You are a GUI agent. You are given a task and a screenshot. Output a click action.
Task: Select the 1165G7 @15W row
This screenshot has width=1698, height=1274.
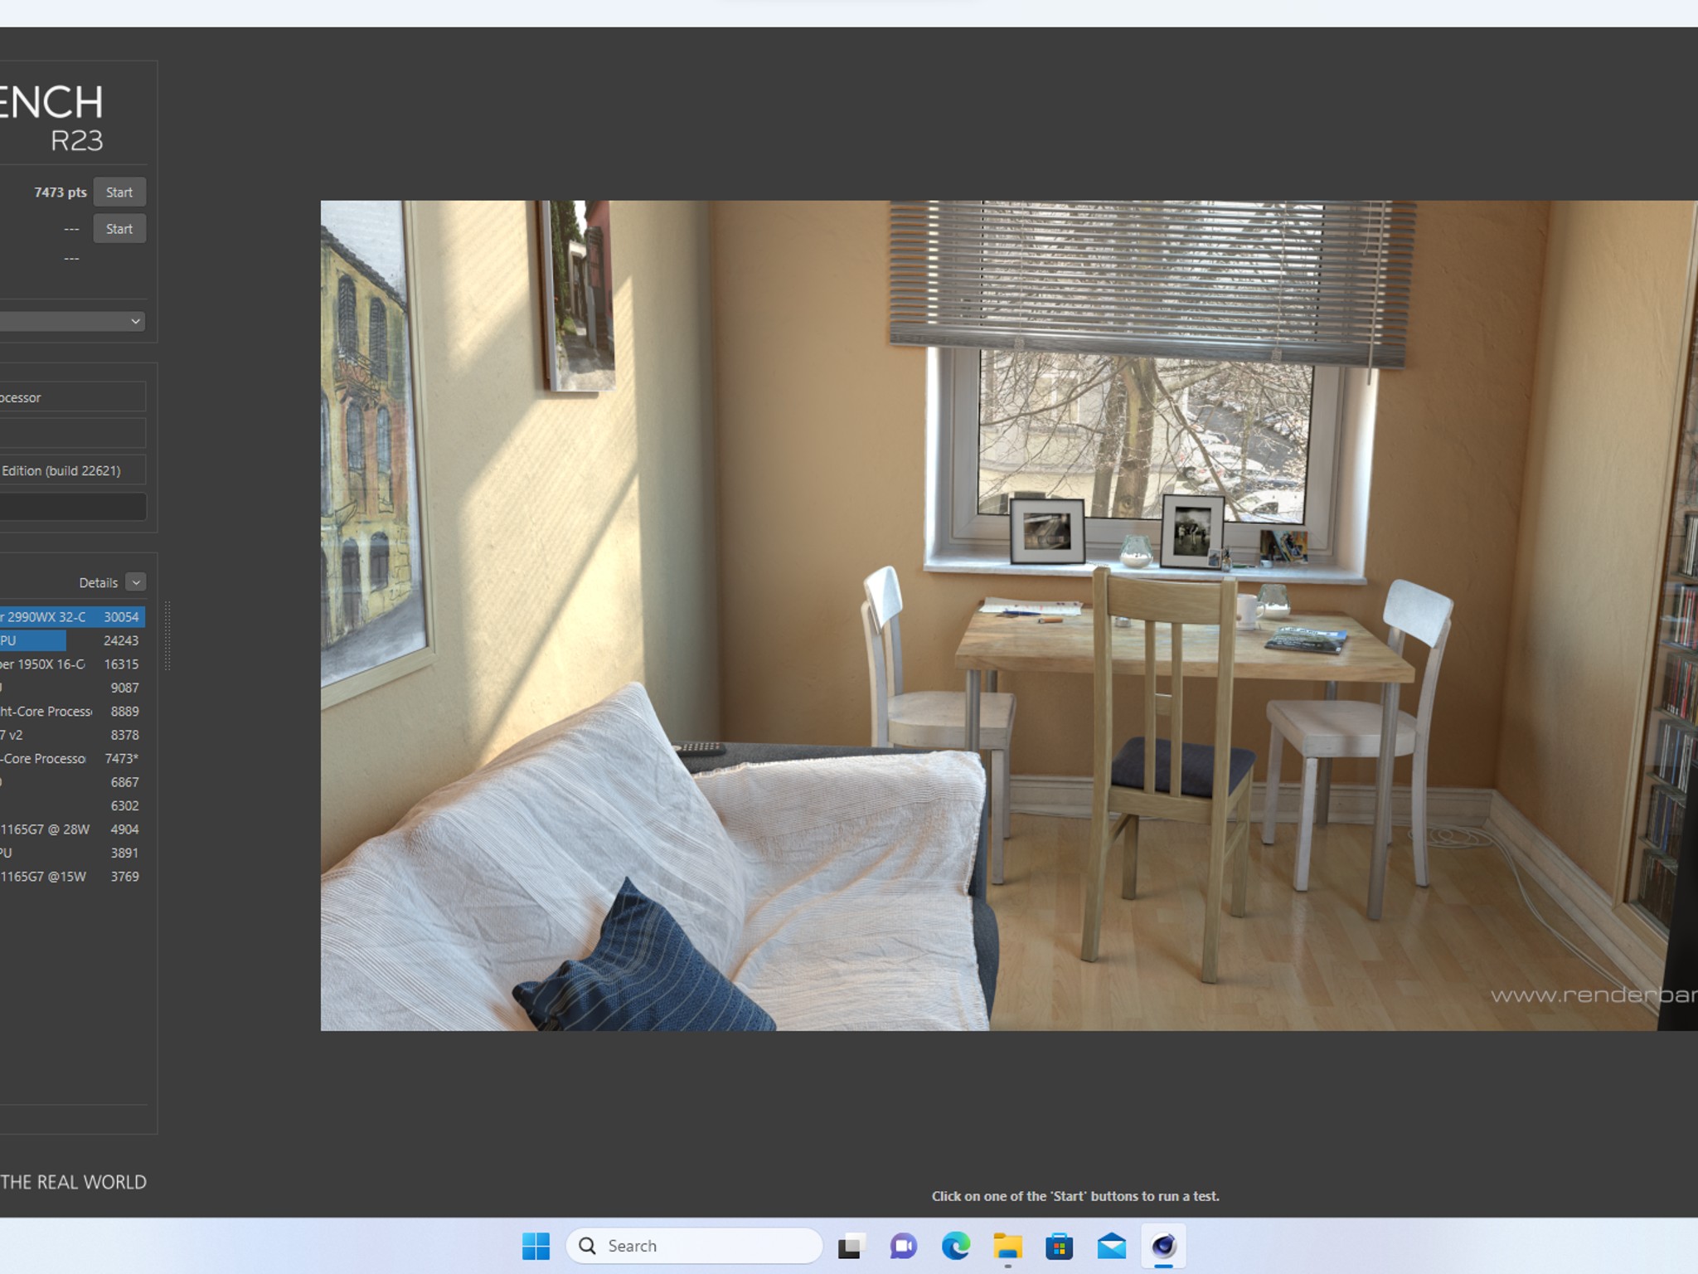click(72, 877)
